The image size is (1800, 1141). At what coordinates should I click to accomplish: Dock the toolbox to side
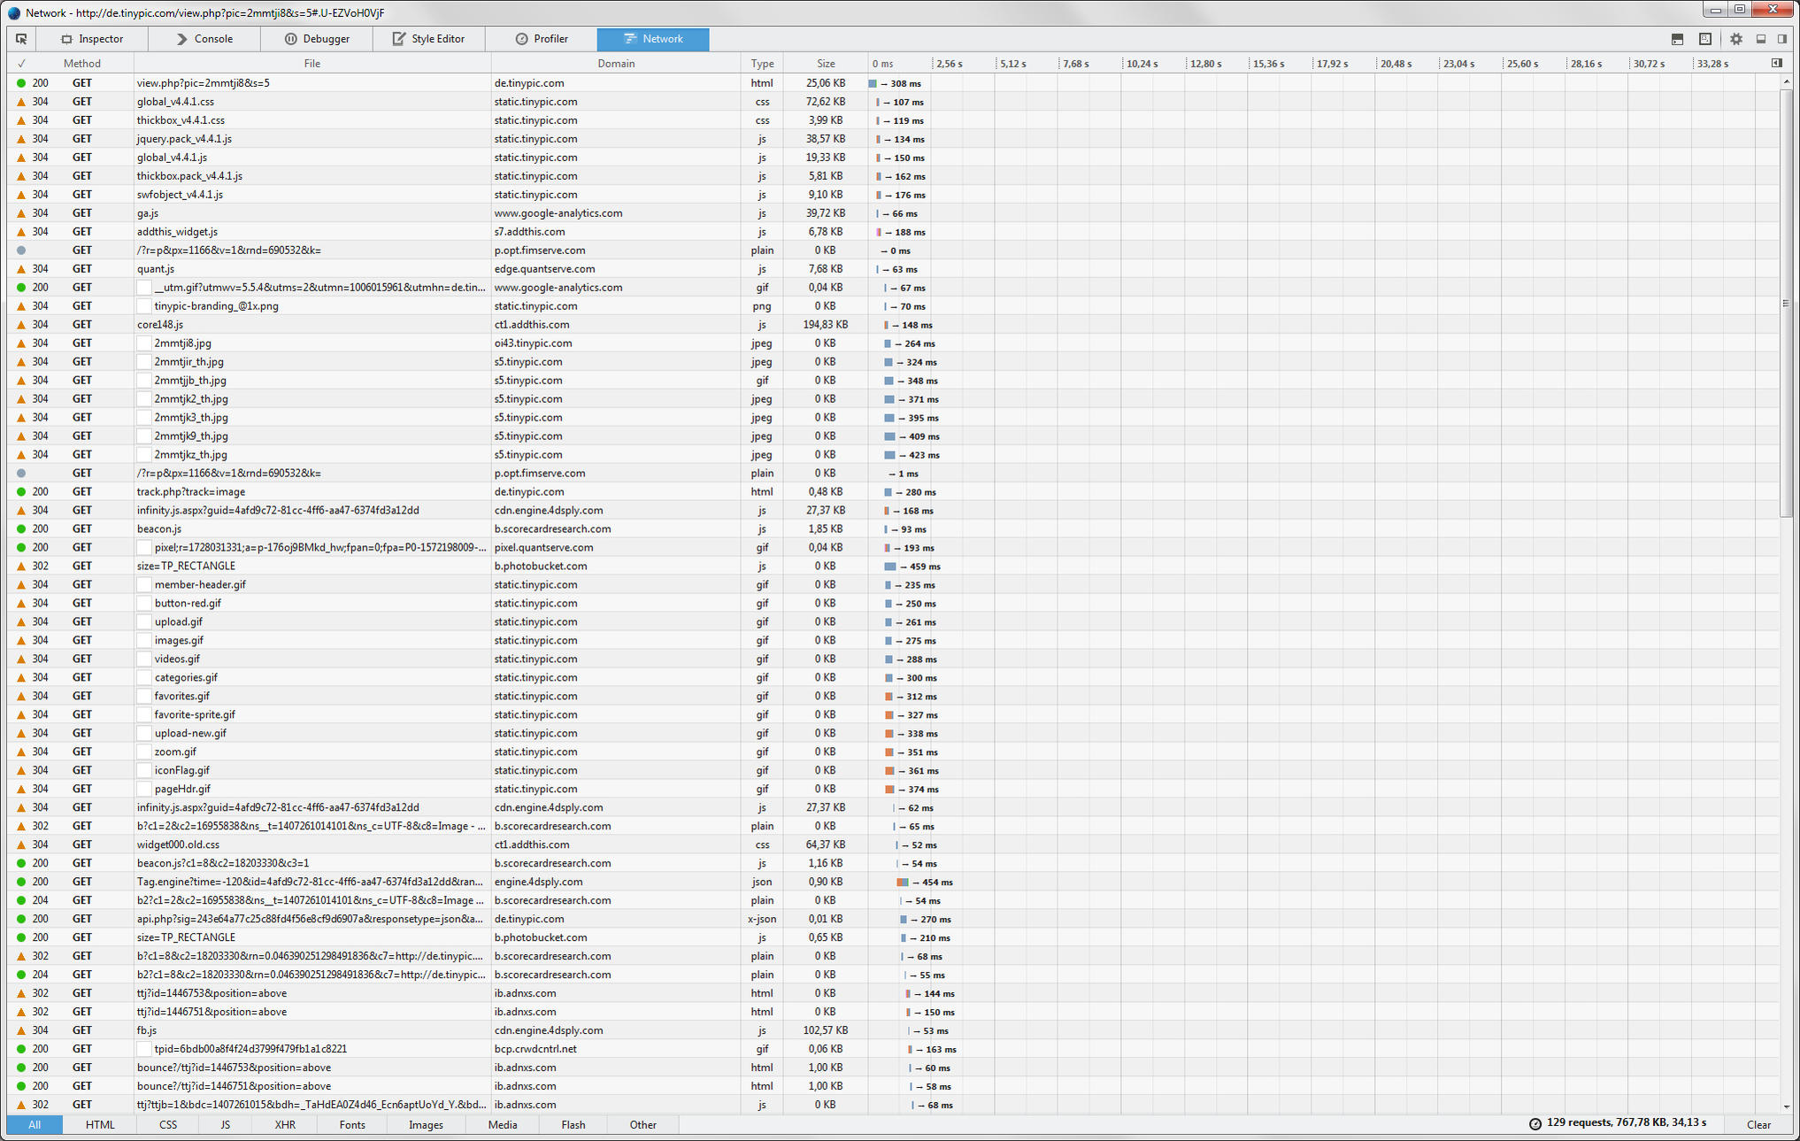[x=1782, y=39]
